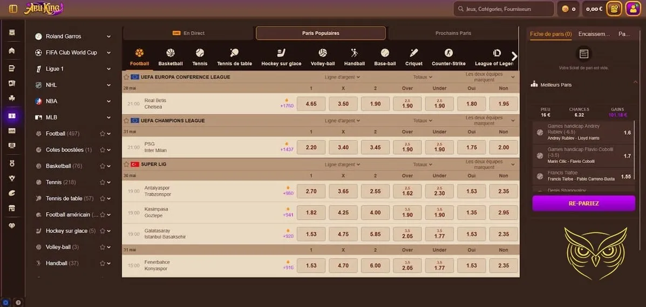Expand MLB in the sidebar

click(x=109, y=118)
